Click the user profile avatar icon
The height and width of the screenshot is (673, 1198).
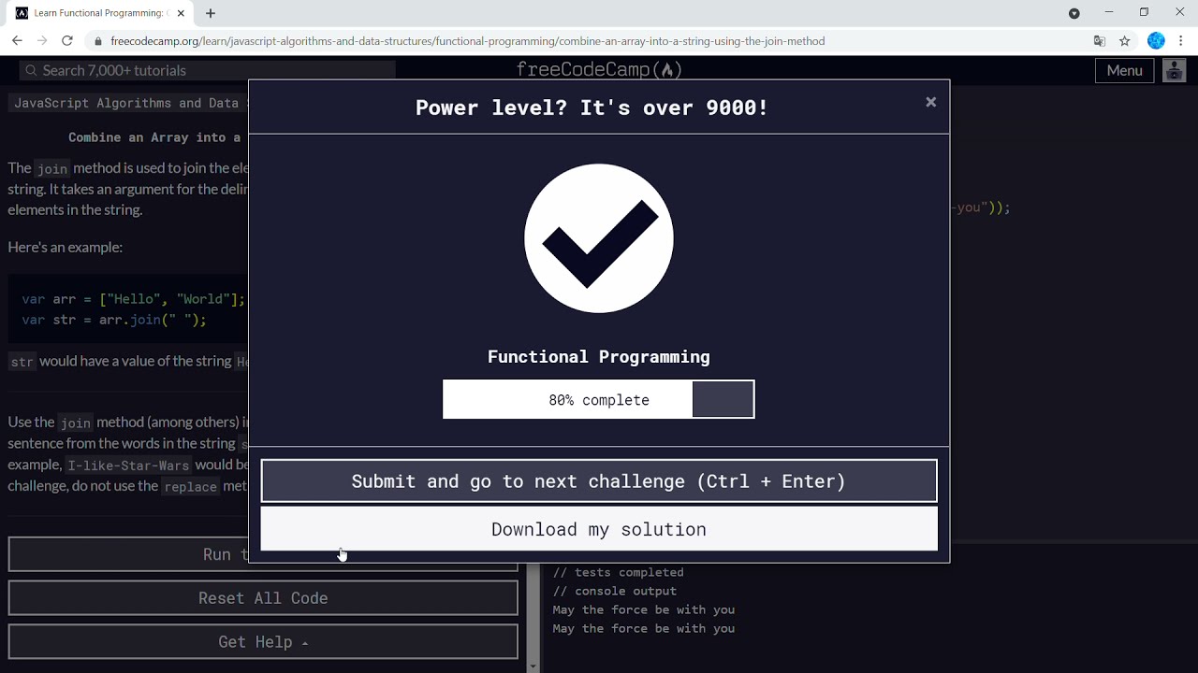point(1174,70)
